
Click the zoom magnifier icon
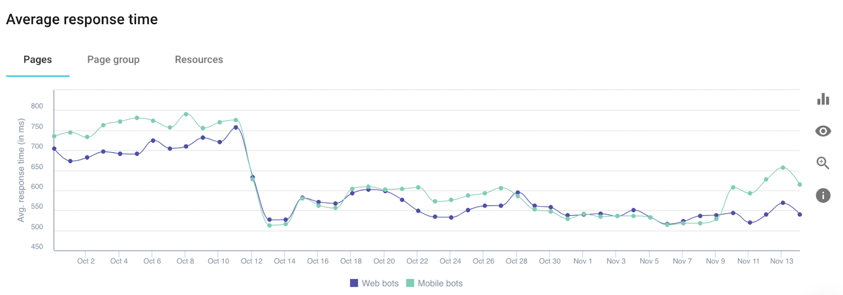pyautogui.click(x=823, y=163)
